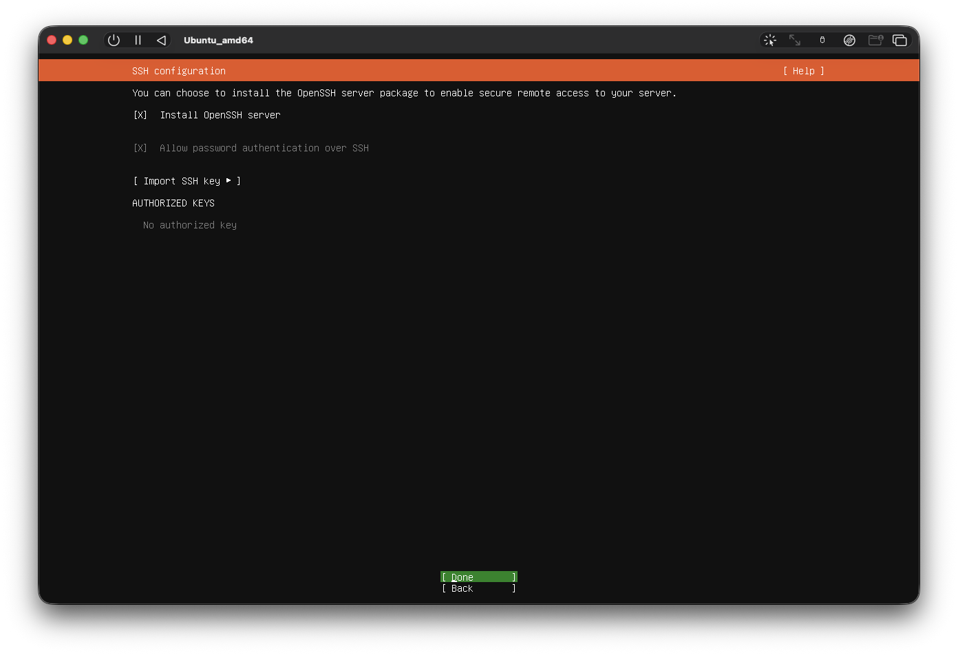Image resolution: width=958 pixels, height=655 pixels.
Task: Toggle Install OpenSSH server checkbox
Action: [140, 115]
